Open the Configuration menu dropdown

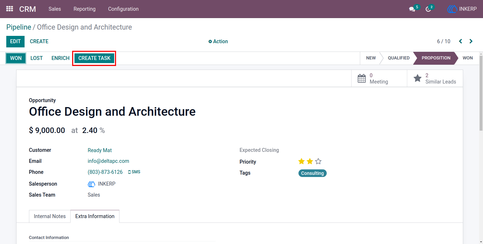point(123,9)
